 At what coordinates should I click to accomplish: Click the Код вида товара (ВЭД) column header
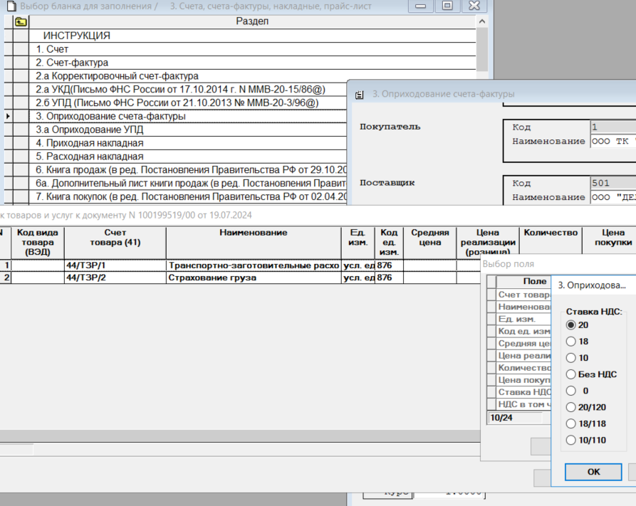pyautogui.click(x=37, y=243)
